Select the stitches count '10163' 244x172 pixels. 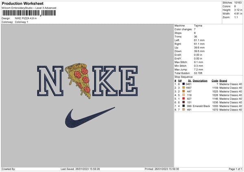[238, 3]
